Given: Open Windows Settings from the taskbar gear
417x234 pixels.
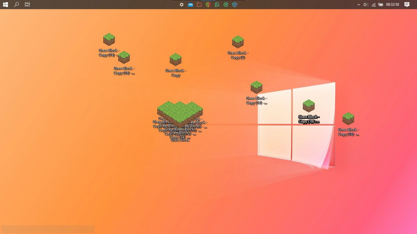Looking at the screenshot, I should coord(182,5).
